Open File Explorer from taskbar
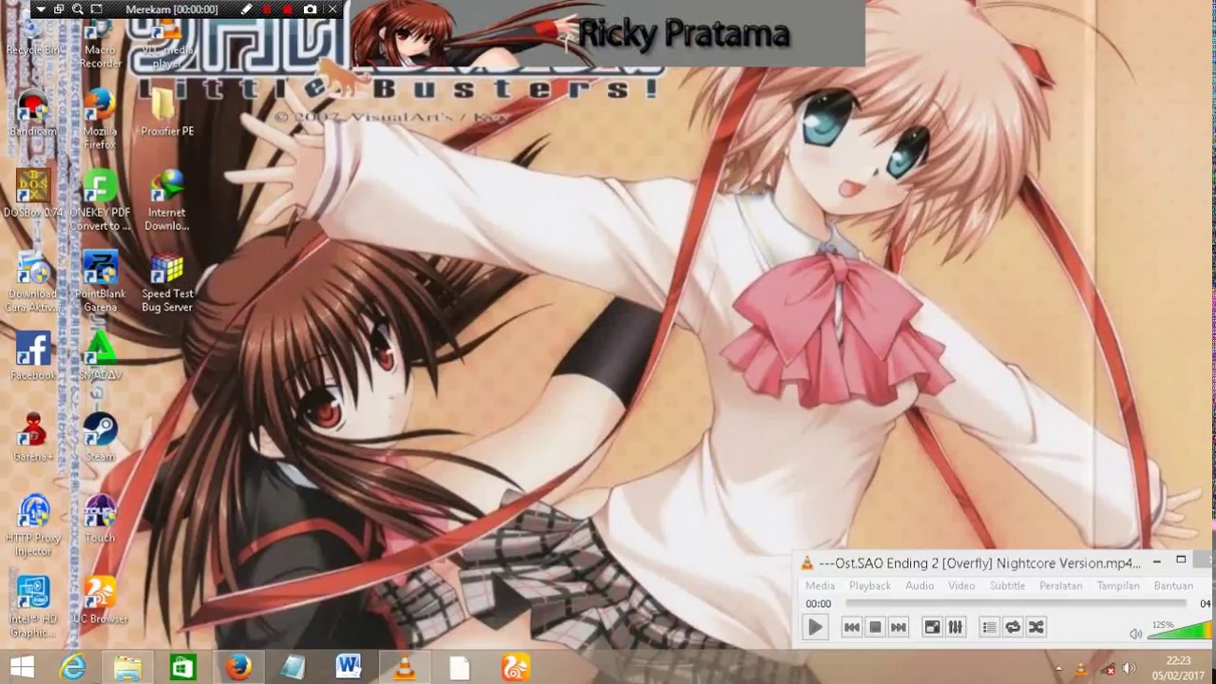Screen dimensions: 1216x684 click(x=128, y=668)
